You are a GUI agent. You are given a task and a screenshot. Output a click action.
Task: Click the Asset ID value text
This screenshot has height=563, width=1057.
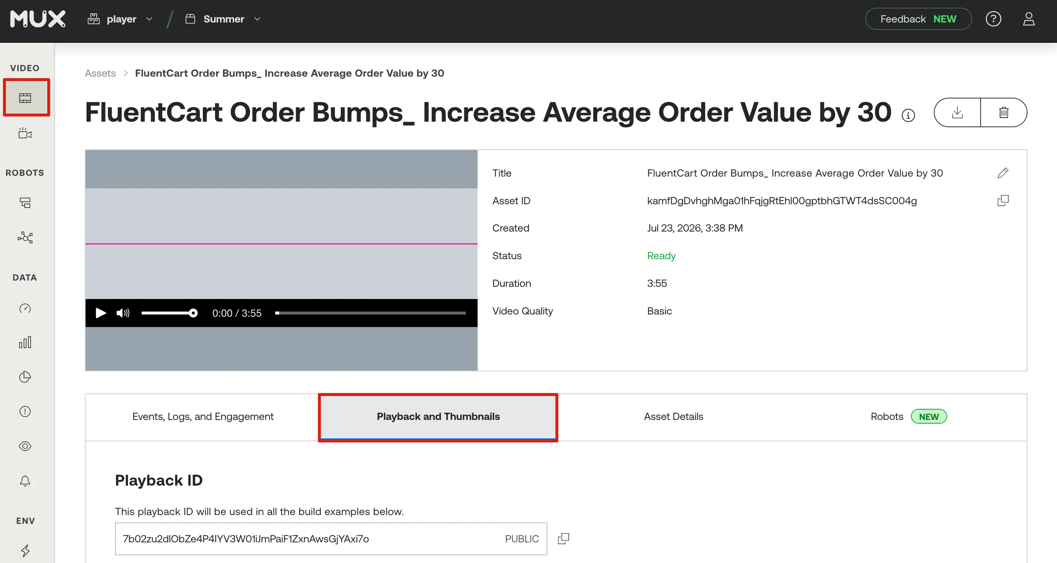click(782, 201)
